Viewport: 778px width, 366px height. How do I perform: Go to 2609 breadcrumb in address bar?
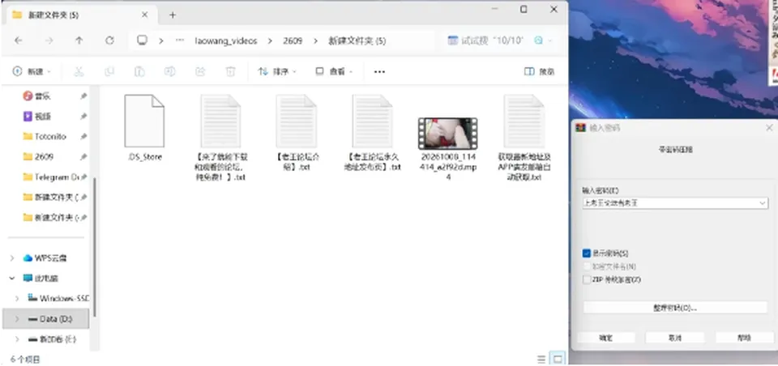293,41
